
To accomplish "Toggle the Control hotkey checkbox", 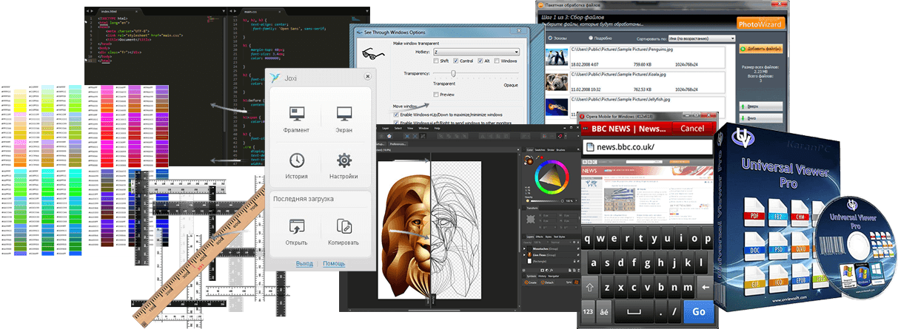I will [x=456, y=61].
